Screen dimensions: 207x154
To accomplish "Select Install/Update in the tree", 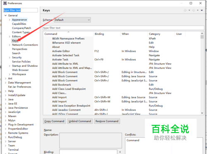I will click(17, 95).
